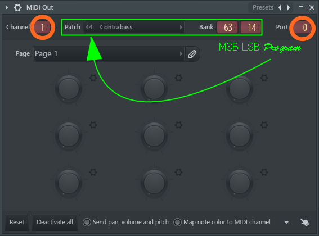Image resolution: width=319 pixels, height=236 pixels.
Task: Click the top-middle knob
Action: (x=154, y=89)
